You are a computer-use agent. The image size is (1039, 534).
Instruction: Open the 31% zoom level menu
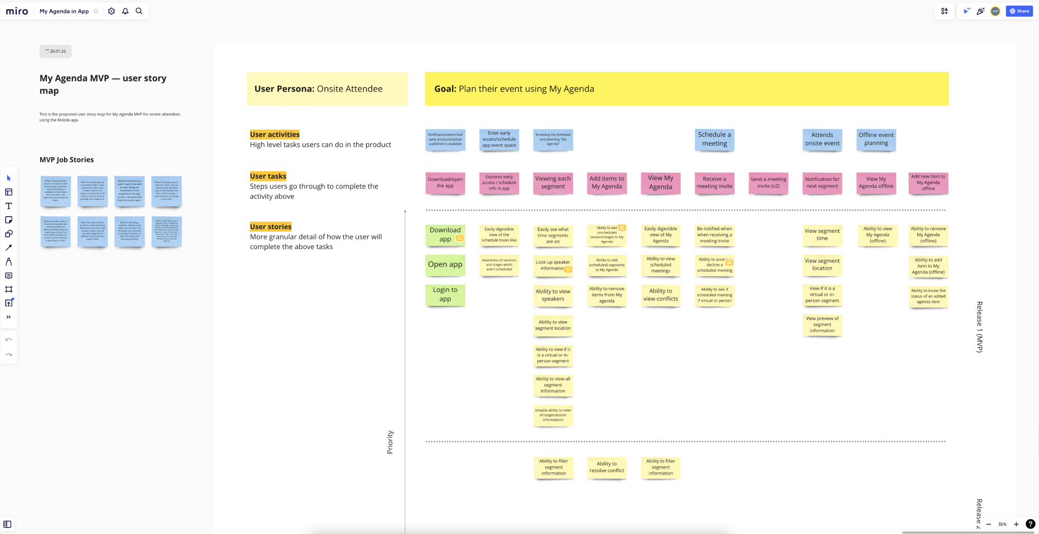coord(1002,524)
